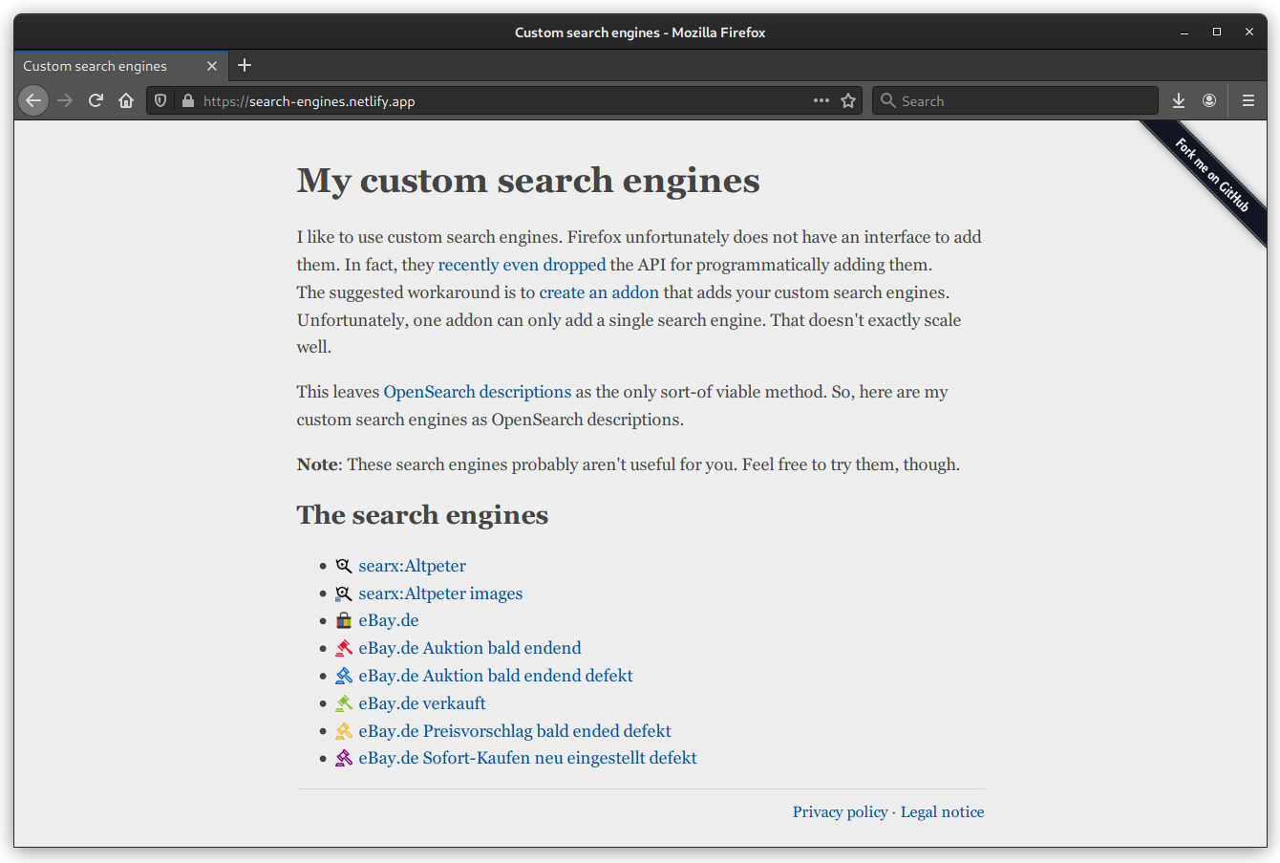Go back with the browser back arrow

(x=33, y=100)
